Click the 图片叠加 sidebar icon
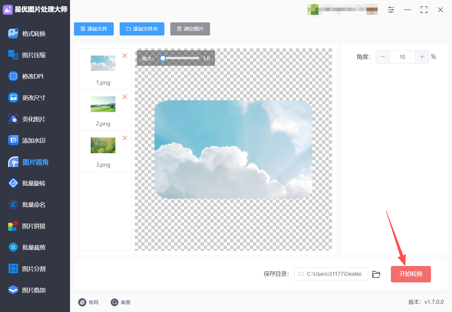Viewport: 452px width, 312px height. click(13, 290)
